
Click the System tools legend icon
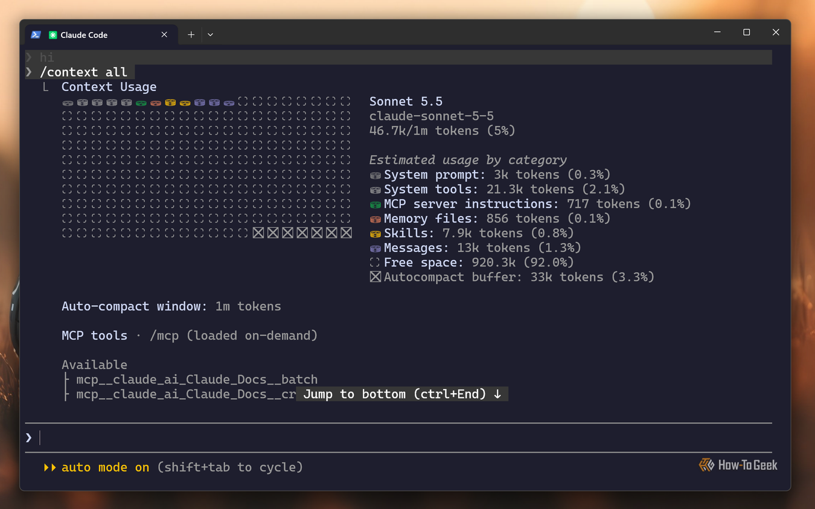(375, 189)
